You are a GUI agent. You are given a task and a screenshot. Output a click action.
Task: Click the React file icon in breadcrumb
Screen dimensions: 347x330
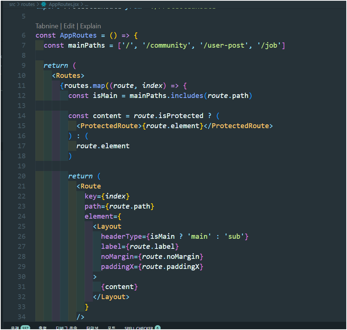(x=44, y=4)
